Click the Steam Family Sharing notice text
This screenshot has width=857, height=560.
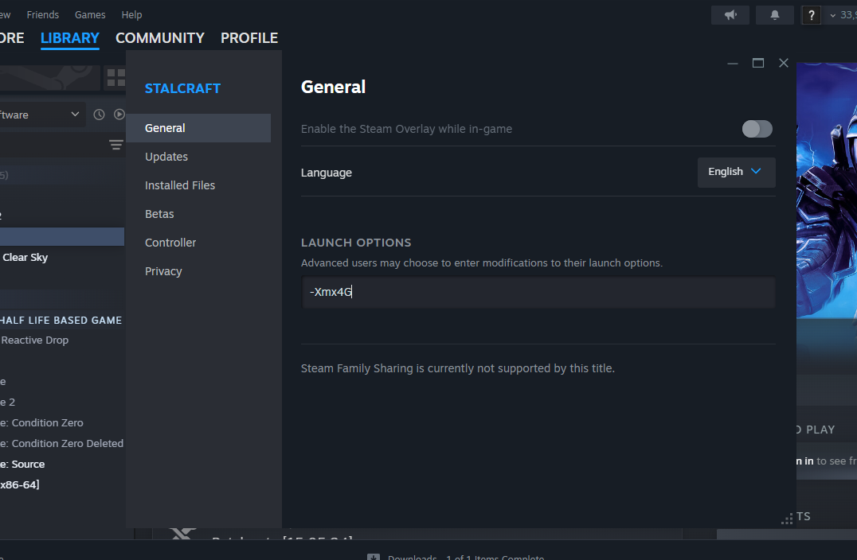pos(458,368)
